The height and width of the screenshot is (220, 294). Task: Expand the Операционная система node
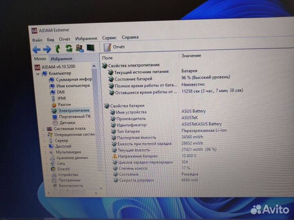[x=44, y=135]
